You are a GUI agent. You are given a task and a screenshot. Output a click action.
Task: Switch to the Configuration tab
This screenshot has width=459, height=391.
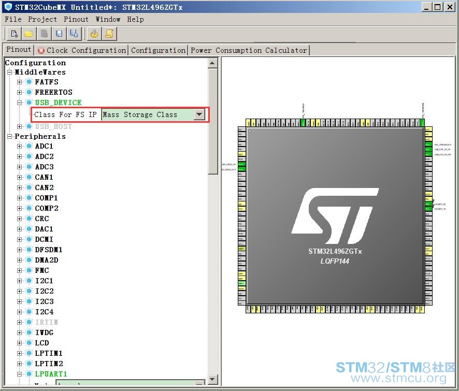[158, 50]
